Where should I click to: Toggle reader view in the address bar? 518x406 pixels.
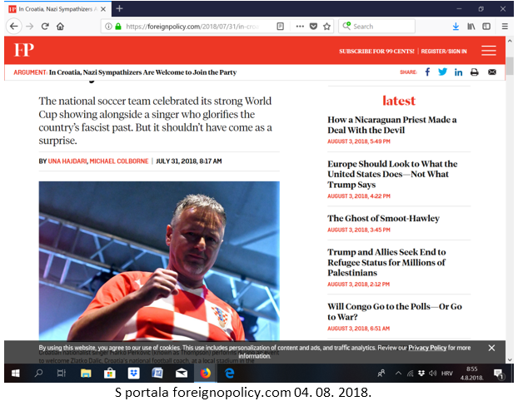(281, 27)
